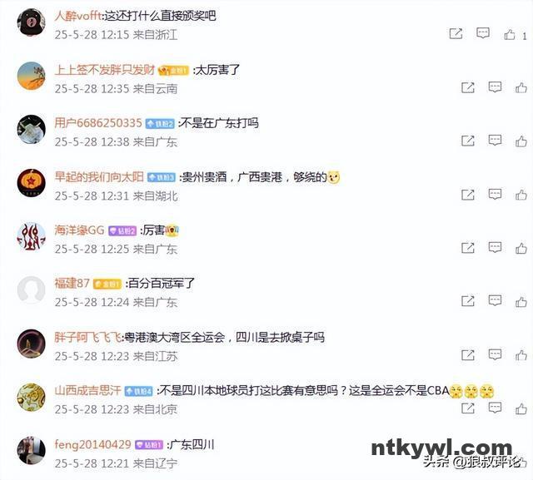533x480 pixels.
Task: Click 海洋缘GG's avatar image
Action: 32,236
